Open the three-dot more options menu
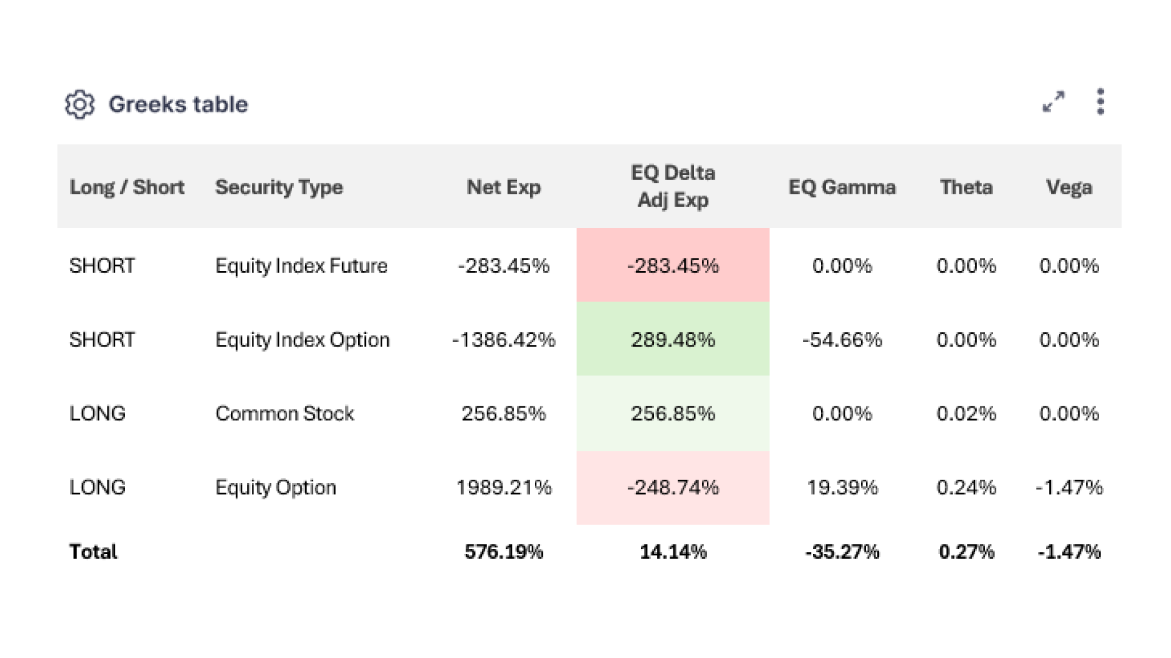Screen dimensions: 1171x658 coord(1100,102)
